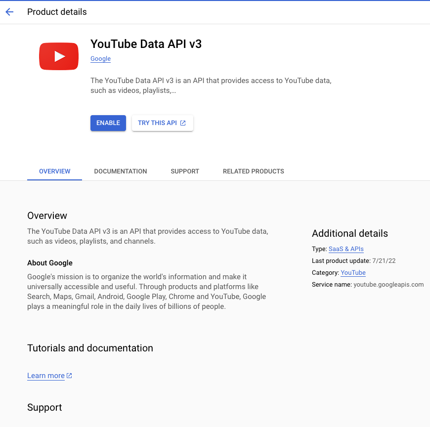Open the Google publisher link
This screenshot has width=430, height=427.
(101, 59)
